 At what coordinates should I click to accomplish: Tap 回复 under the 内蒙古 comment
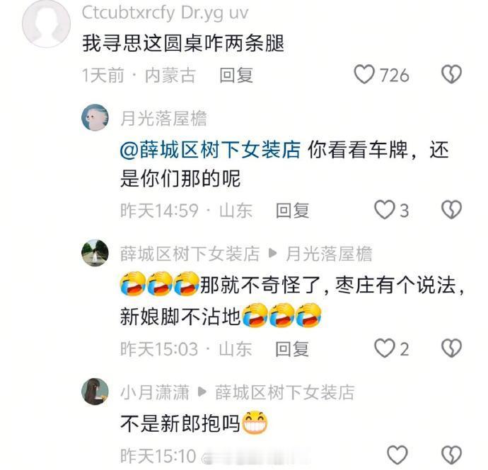[236, 76]
